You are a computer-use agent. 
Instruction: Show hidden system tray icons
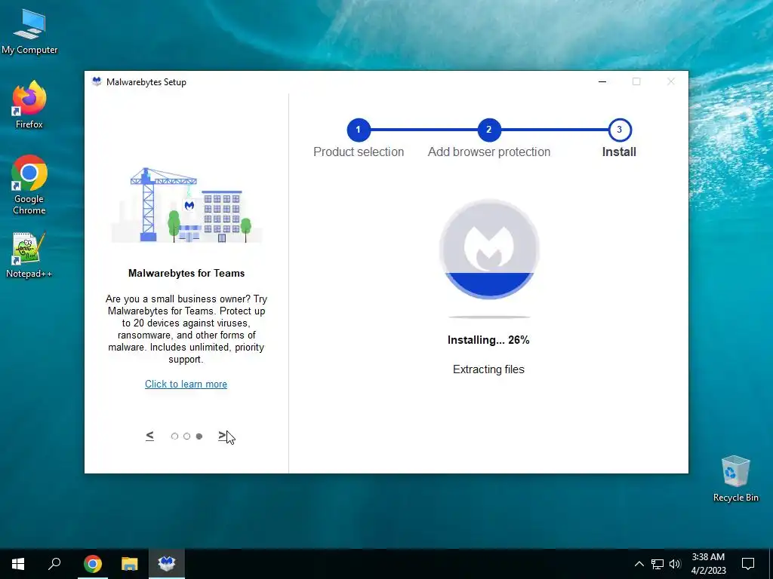[639, 564]
